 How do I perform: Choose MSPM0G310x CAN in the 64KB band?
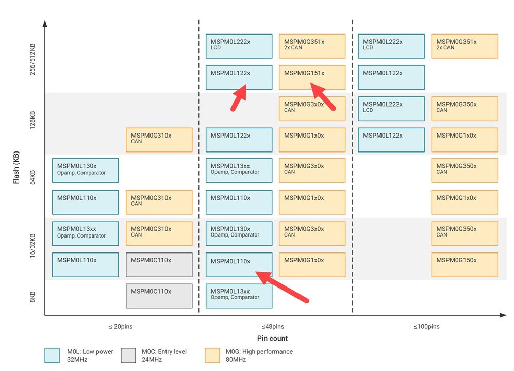pyautogui.click(x=159, y=203)
